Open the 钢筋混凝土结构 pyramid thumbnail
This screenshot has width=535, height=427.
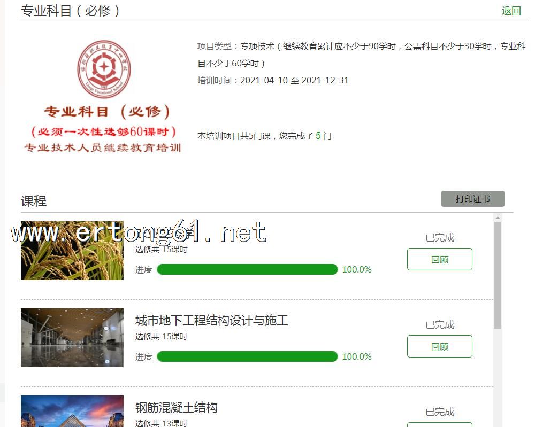click(72, 411)
